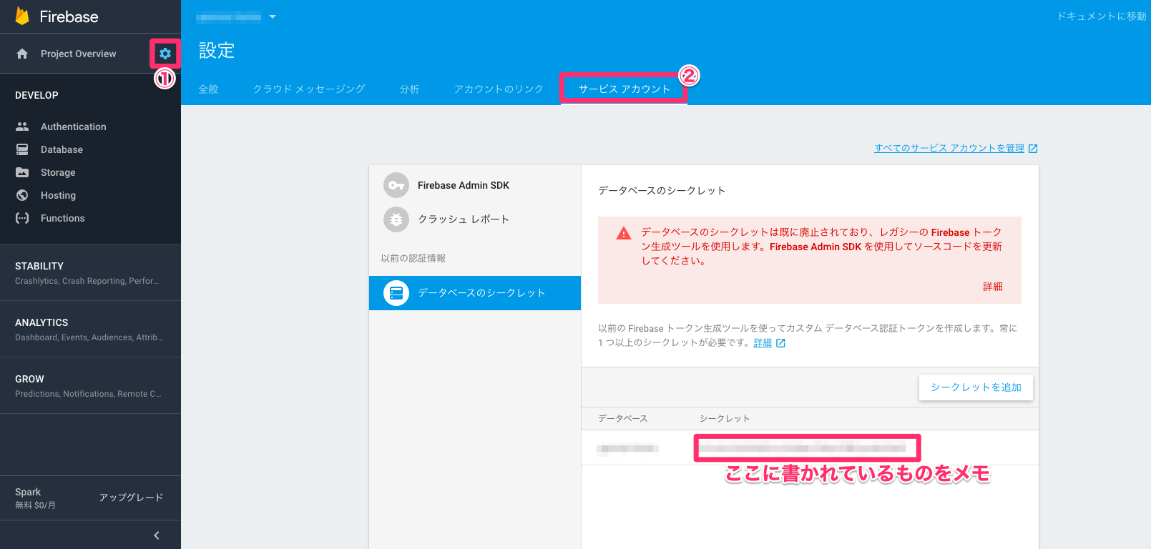The width and height of the screenshot is (1151, 549).
Task: Switch to the クラウド メッセージング tab
Action: coord(309,89)
